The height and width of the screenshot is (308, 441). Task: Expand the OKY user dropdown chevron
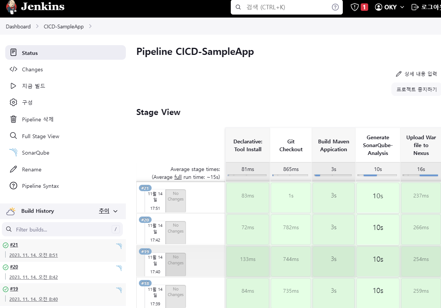click(402, 7)
